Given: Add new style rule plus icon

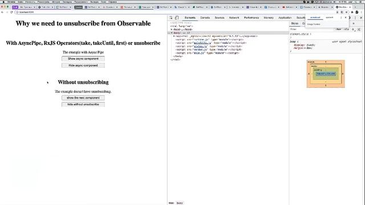Looking at the screenshot, I should point(353,29).
